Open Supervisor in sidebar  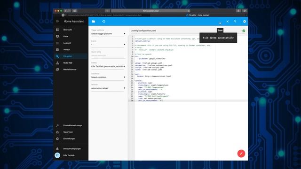71,132
